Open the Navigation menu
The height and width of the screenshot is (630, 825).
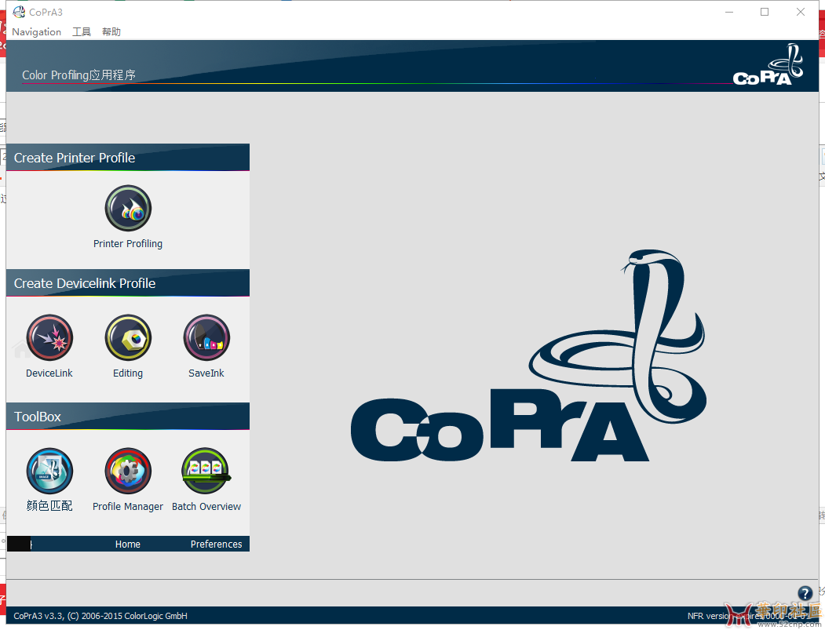coord(36,32)
